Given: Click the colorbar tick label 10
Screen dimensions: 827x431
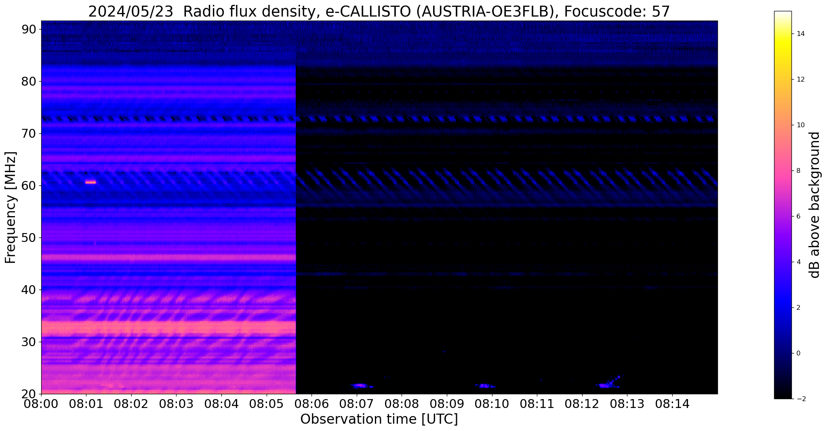Looking at the screenshot, I should (800, 125).
